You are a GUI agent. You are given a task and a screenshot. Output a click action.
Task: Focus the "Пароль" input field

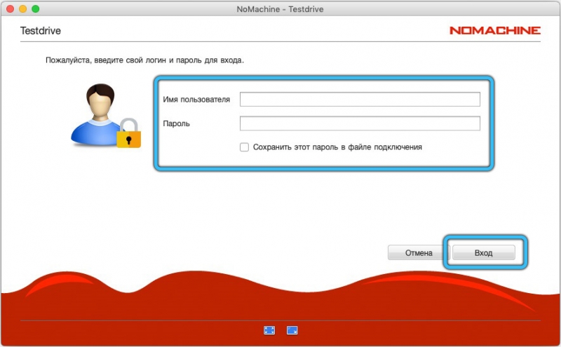360,123
